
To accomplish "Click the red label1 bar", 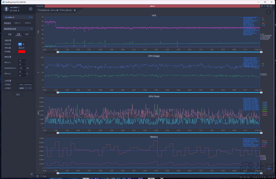I will pyautogui.click(x=152, y=6).
